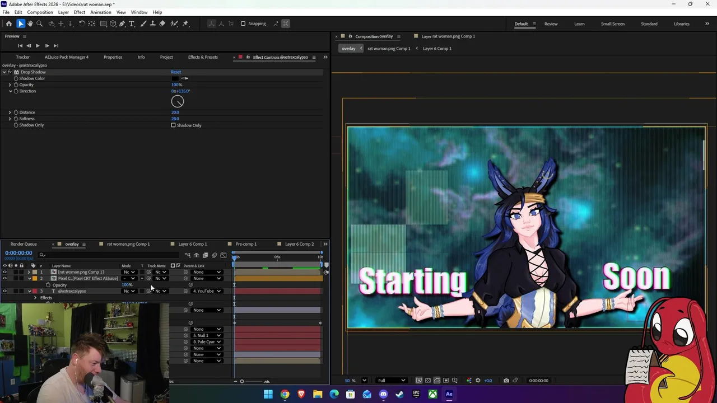
Task: Switch to the Review workspace
Action: tap(551, 24)
